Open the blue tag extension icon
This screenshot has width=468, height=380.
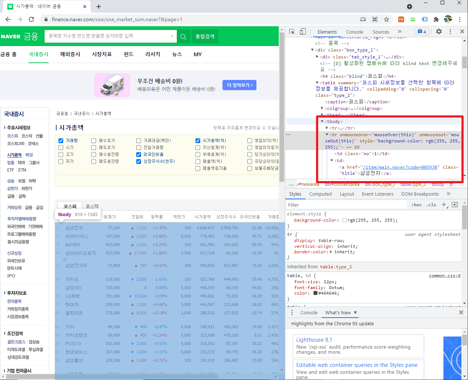[x=425, y=19]
